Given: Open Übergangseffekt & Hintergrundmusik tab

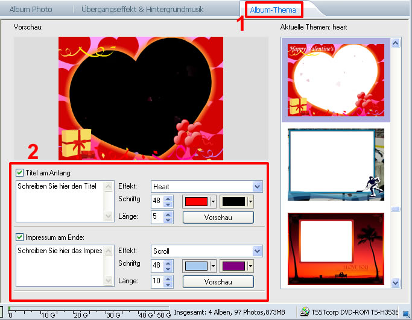Looking at the screenshot, I should [142, 10].
